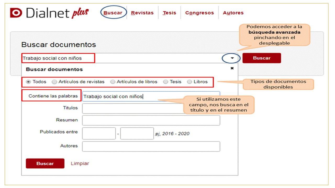Select the Todos radio button
The image size is (335, 188).
point(28,82)
